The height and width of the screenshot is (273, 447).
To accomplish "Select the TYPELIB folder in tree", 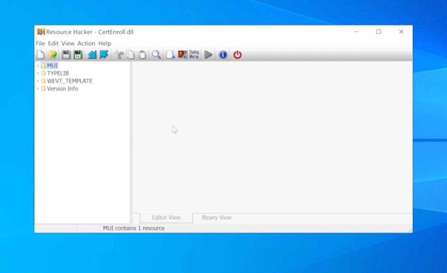I will point(55,73).
